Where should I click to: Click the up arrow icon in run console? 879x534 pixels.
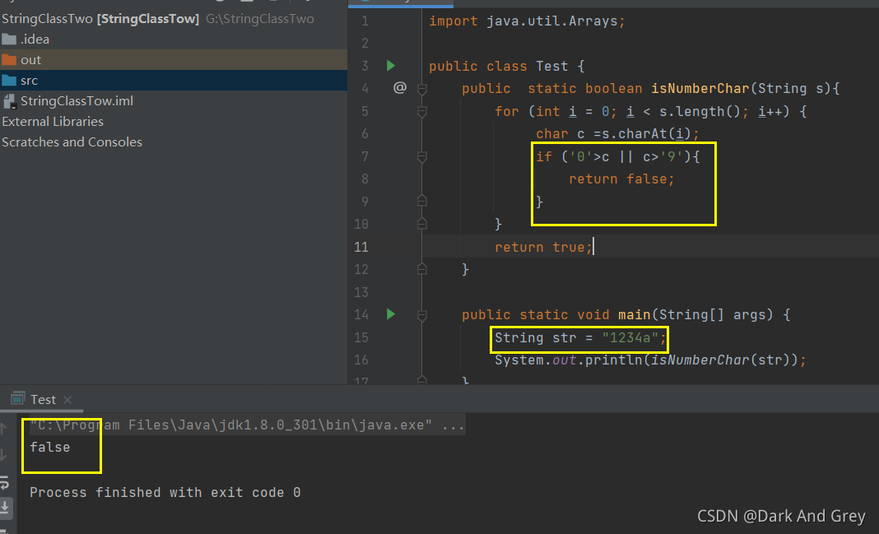coord(3,430)
